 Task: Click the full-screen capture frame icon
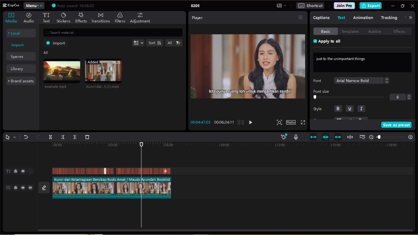(279, 122)
